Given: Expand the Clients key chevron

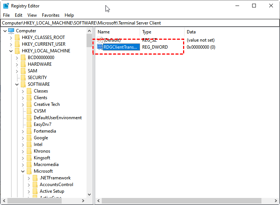Looking at the screenshot, I should click(23, 98).
